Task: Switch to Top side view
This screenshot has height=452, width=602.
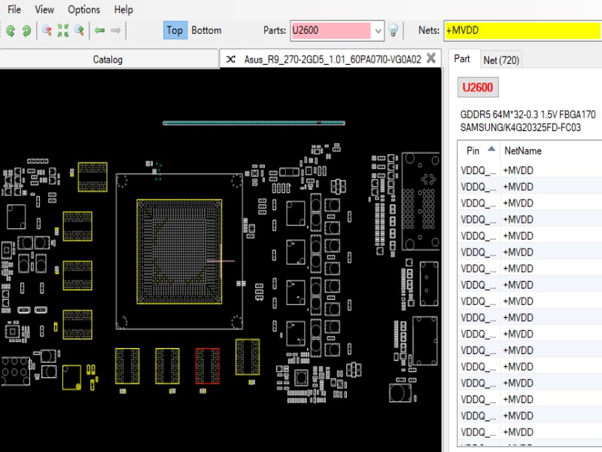Action: click(x=175, y=30)
